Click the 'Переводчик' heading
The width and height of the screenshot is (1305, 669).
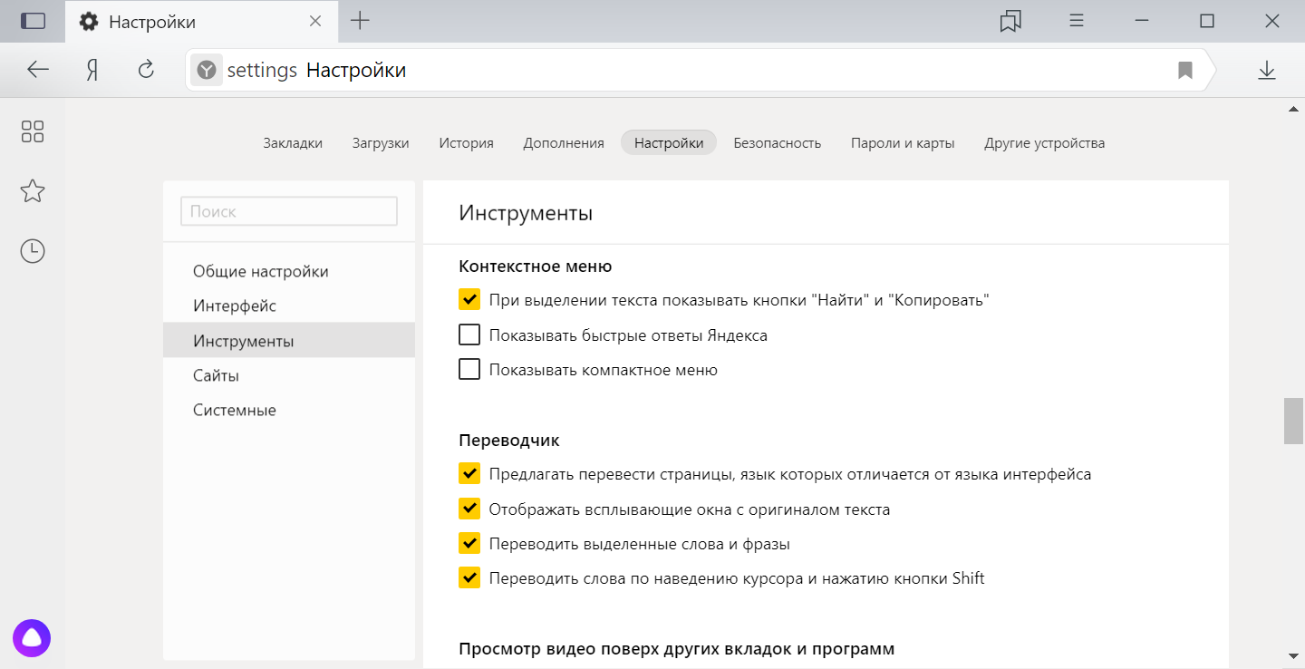click(509, 441)
